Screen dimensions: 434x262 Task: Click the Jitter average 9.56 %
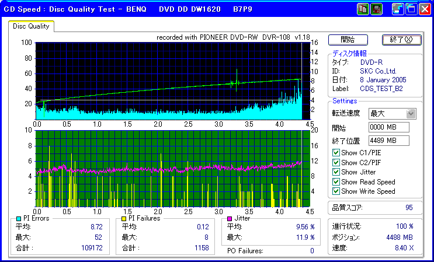click(x=305, y=227)
